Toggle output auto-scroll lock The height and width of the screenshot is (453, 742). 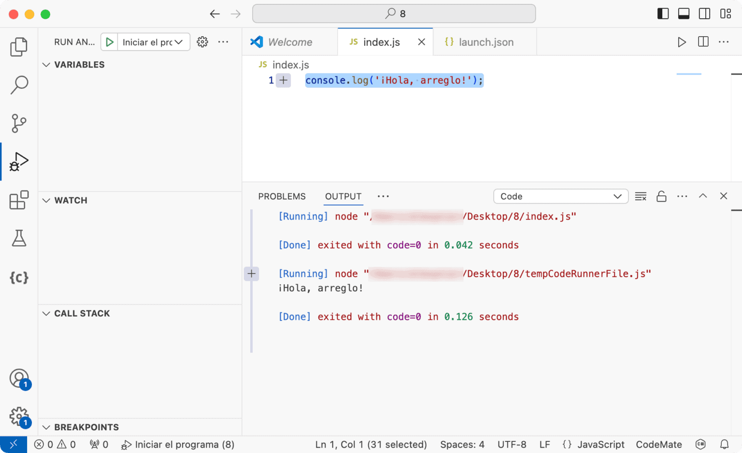click(x=661, y=196)
